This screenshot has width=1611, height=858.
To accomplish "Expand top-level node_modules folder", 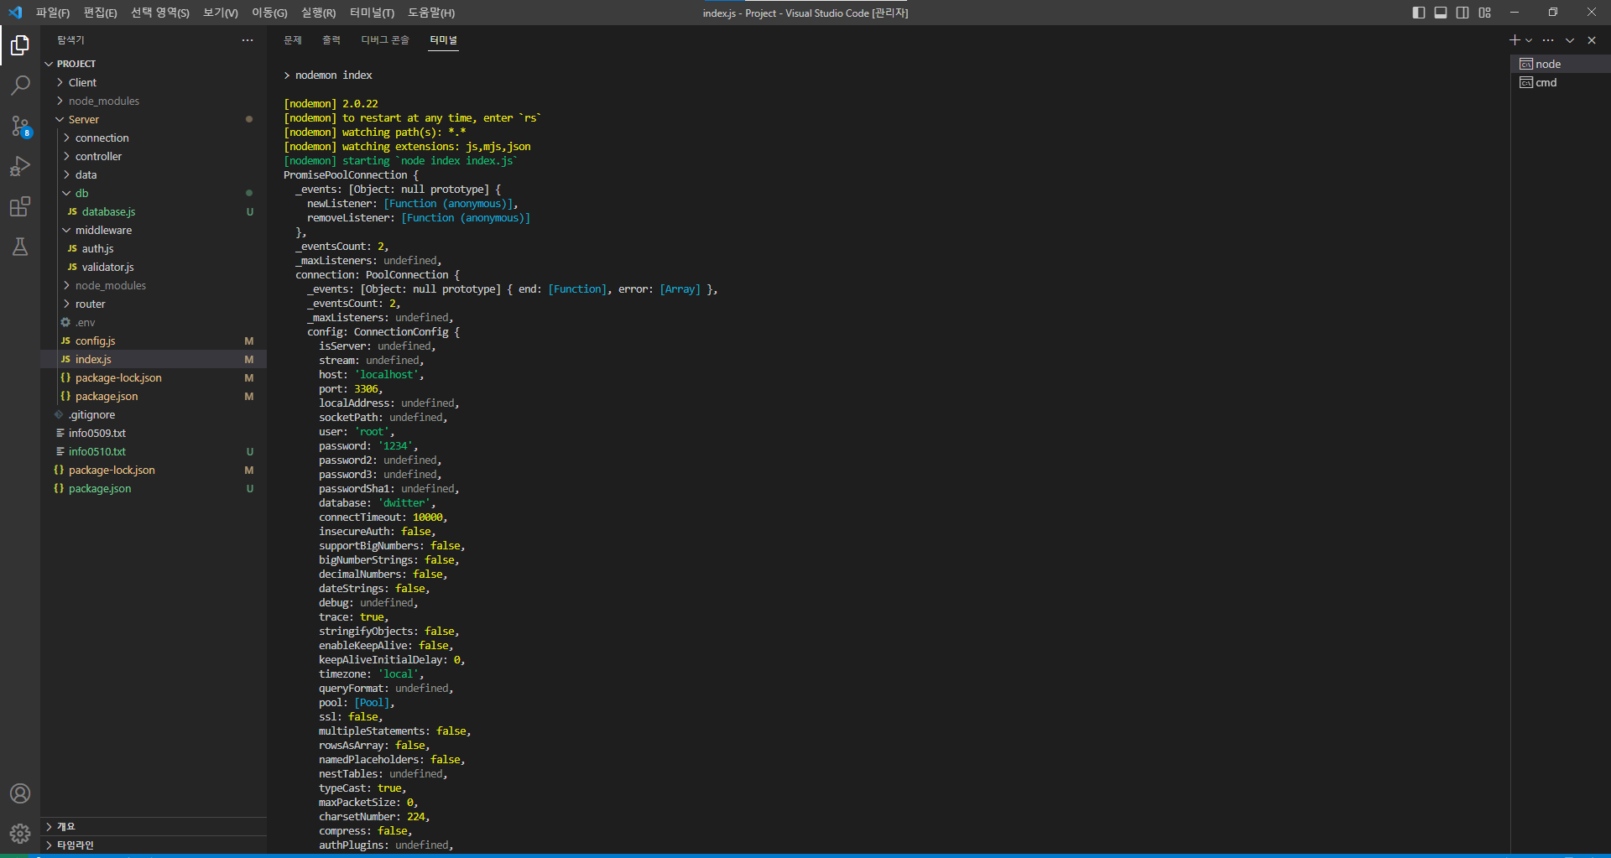I will pos(154,101).
